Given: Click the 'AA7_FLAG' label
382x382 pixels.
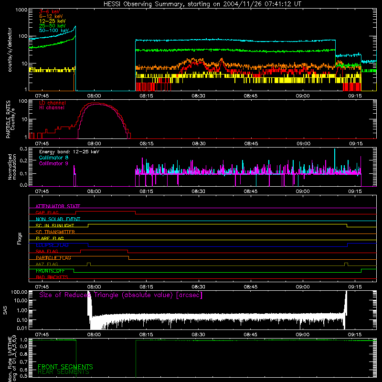Looking at the screenshot, I should click(x=47, y=264).
